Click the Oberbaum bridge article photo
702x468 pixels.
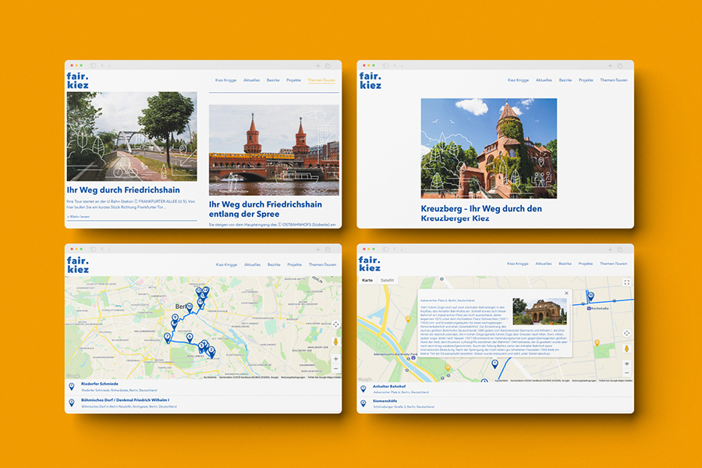pyautogui.click(x=274, y=150)
